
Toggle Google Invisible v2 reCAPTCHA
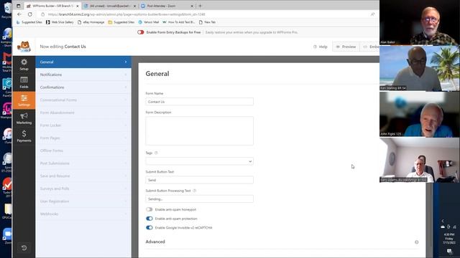coord(149,228)
